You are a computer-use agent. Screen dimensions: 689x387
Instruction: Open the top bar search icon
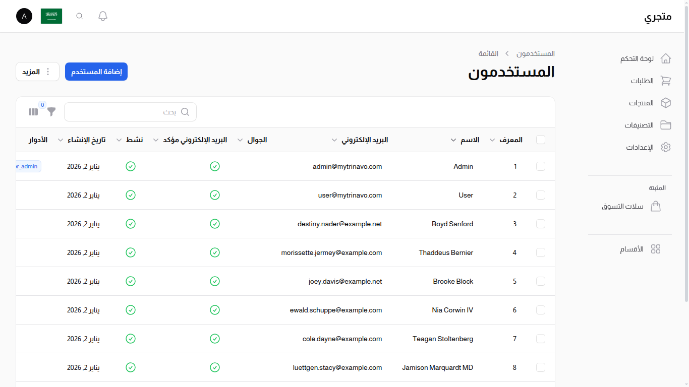point(79,16)
